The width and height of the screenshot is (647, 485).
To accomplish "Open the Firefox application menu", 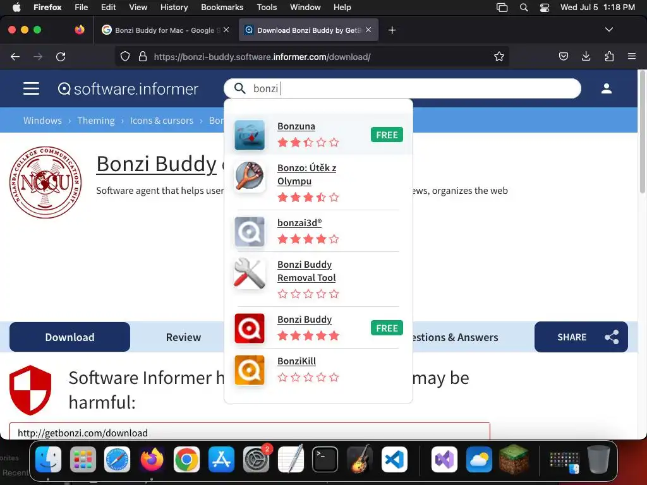I will click(631, 56).
